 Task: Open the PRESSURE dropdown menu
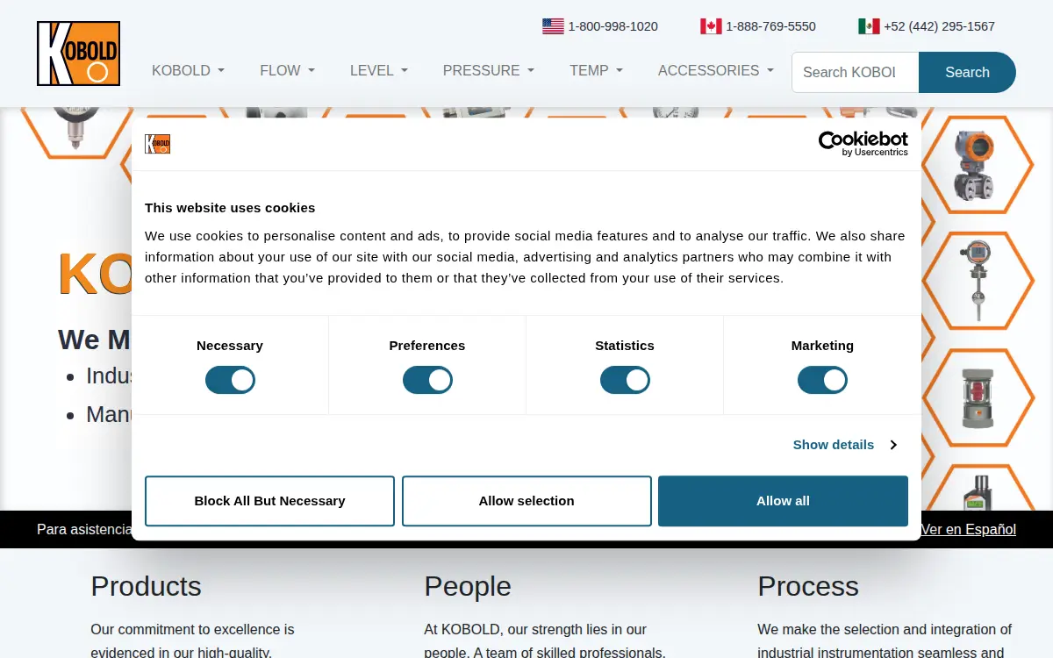[488, 70]
